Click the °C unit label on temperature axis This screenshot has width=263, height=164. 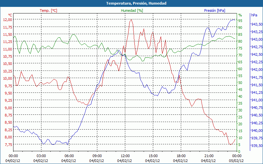tap(10, 15)
